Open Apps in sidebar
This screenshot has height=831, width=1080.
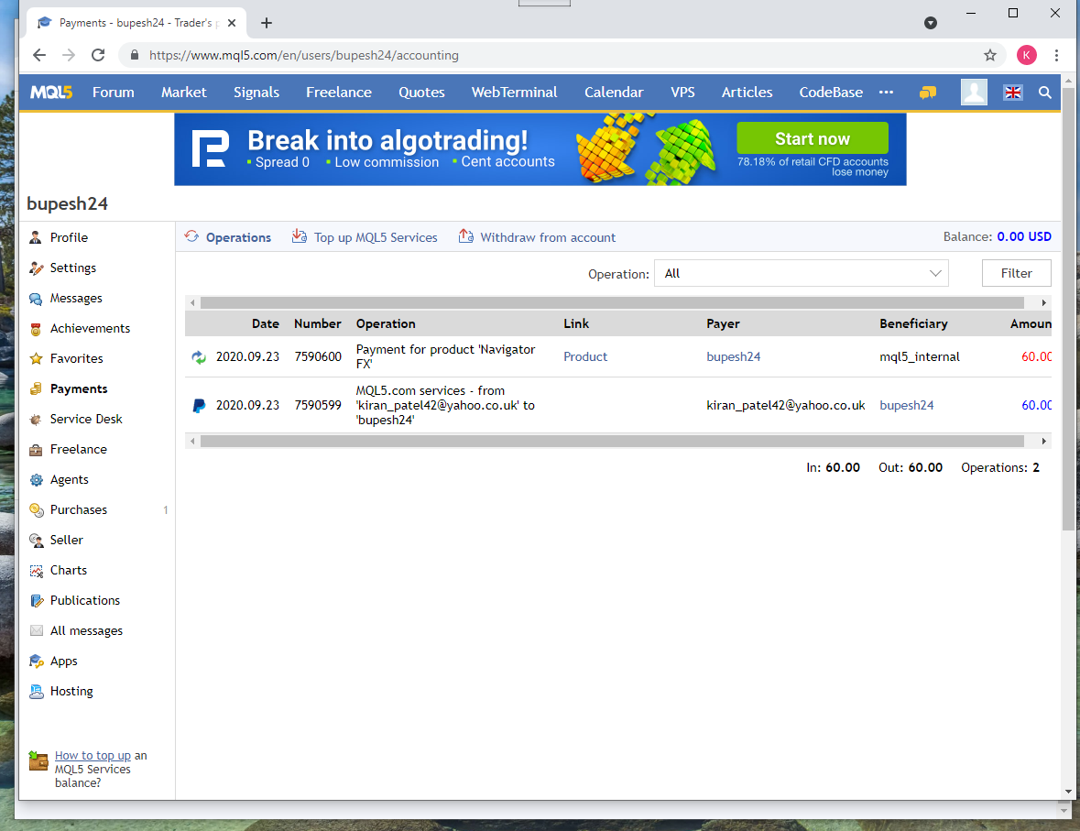tap(63, 662)
